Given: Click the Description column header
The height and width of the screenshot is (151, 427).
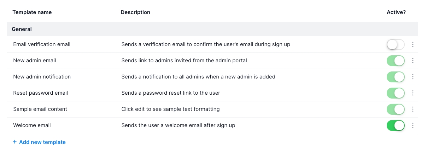Looking at the screenshot, I should [135, 12].
